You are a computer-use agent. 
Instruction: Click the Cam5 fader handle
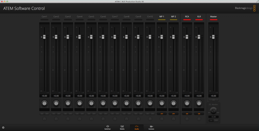coord(91,37)
